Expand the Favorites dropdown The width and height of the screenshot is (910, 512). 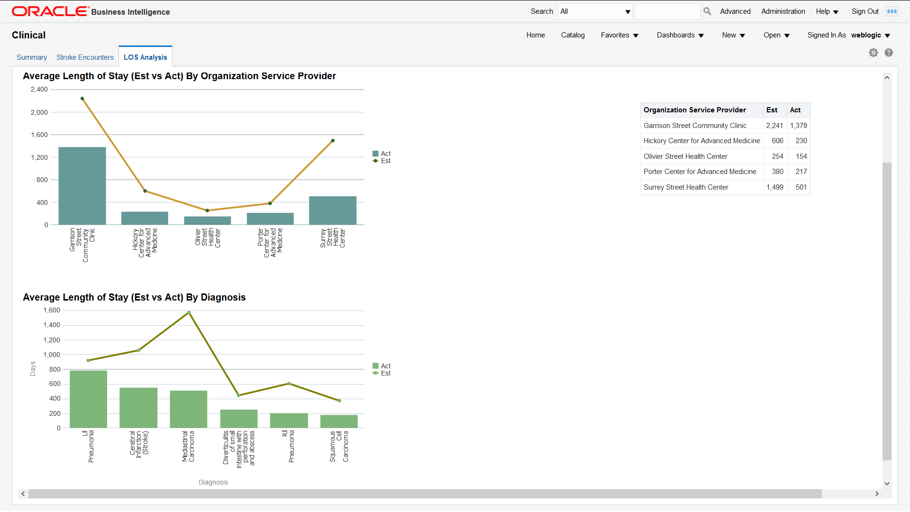[619, 35]
